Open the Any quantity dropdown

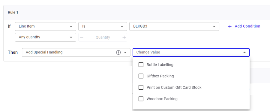click(x=46, y=37)
